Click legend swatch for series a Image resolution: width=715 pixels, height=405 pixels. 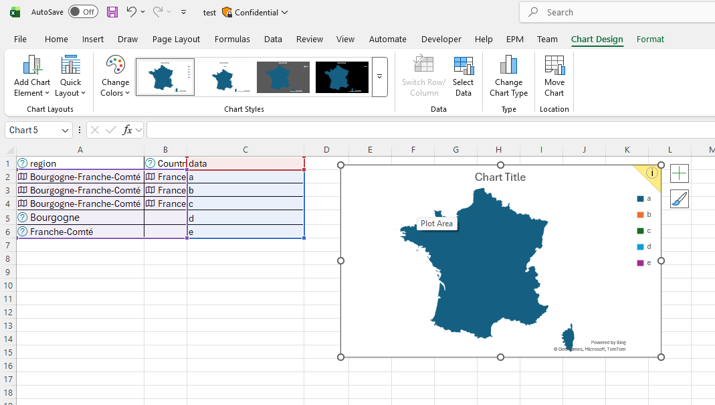click(x=640, y=199)
